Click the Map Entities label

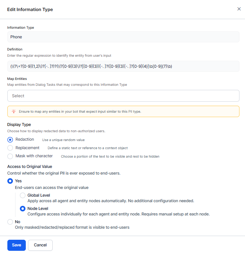tap(17, 79)
